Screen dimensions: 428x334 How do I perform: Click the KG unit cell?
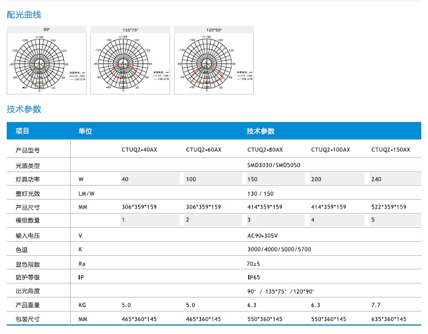click(82, 305)
